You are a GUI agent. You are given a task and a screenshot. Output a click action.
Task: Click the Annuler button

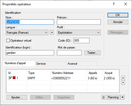[118, 22]
